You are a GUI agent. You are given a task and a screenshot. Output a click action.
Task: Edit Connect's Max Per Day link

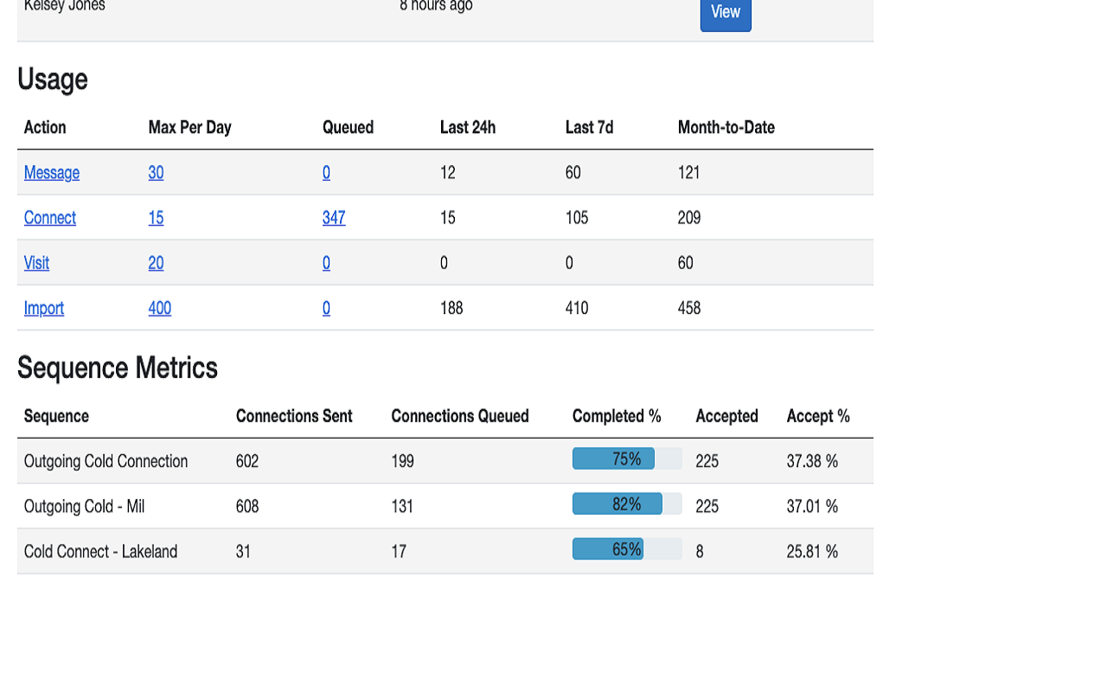156,218
